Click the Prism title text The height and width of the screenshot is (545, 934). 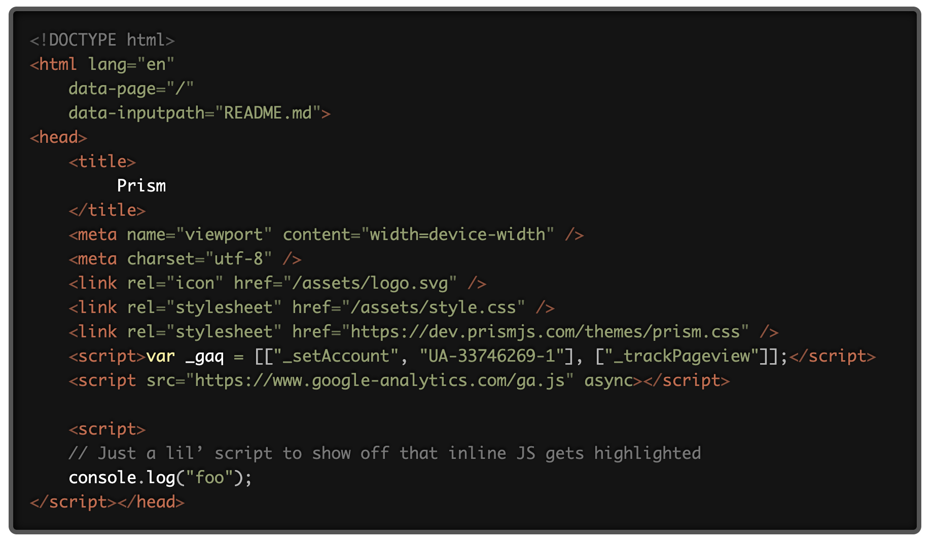tap(141, 186)
